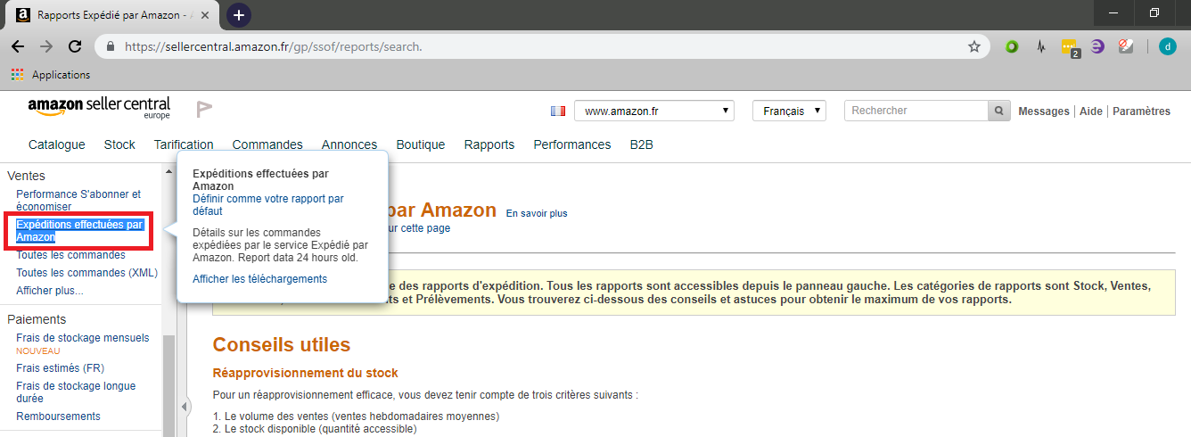Click the browser forward arrow
Screen dimensions: 1191x437
tap(46, 46)
